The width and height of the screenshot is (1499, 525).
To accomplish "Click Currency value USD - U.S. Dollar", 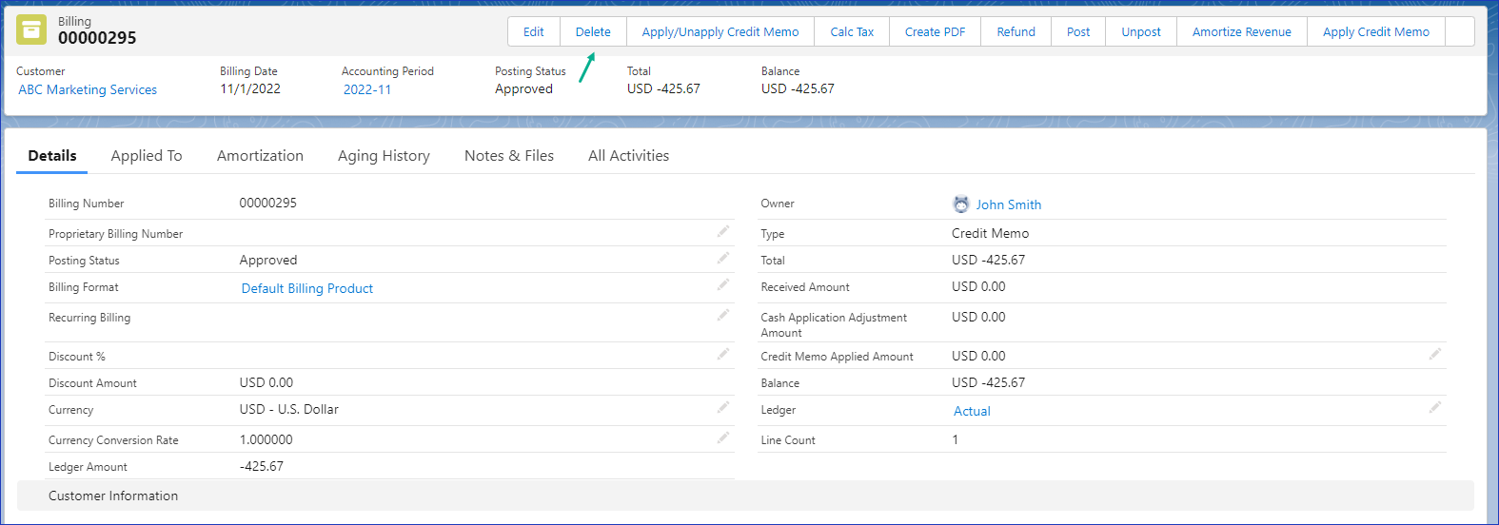I will [289, 409].
